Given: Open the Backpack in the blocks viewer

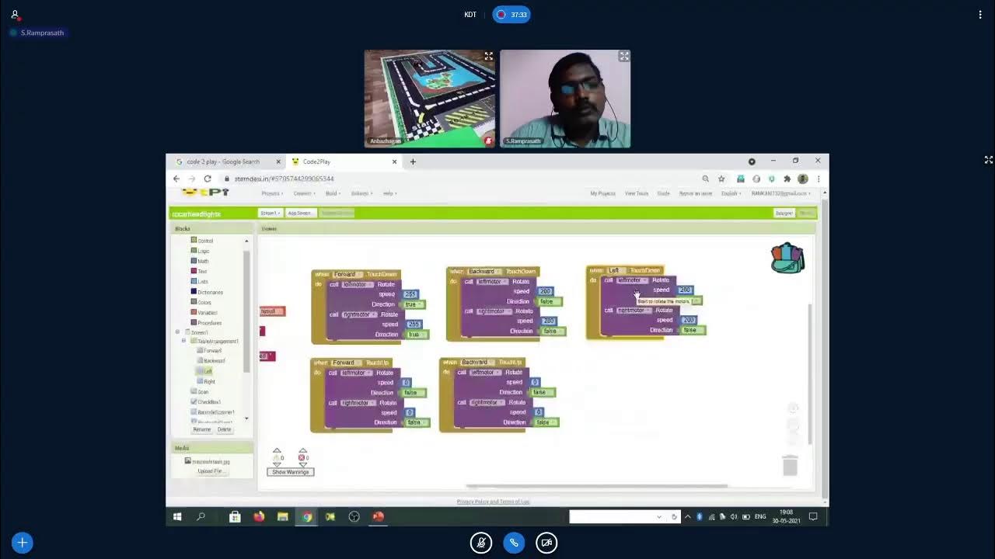Looking at the screenshot, I should click(787, 258).
